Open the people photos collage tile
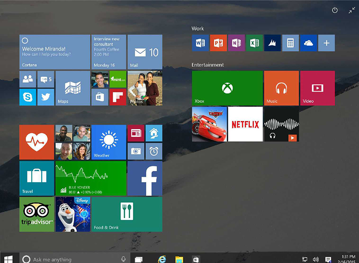 [73, 142]
